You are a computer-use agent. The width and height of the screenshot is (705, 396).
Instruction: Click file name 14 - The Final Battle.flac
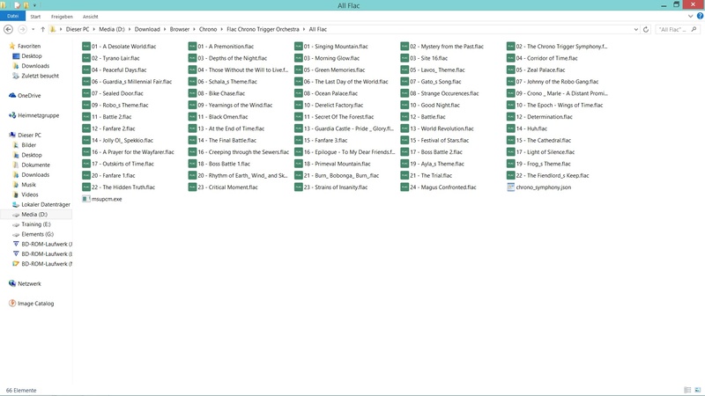(227, 141)
